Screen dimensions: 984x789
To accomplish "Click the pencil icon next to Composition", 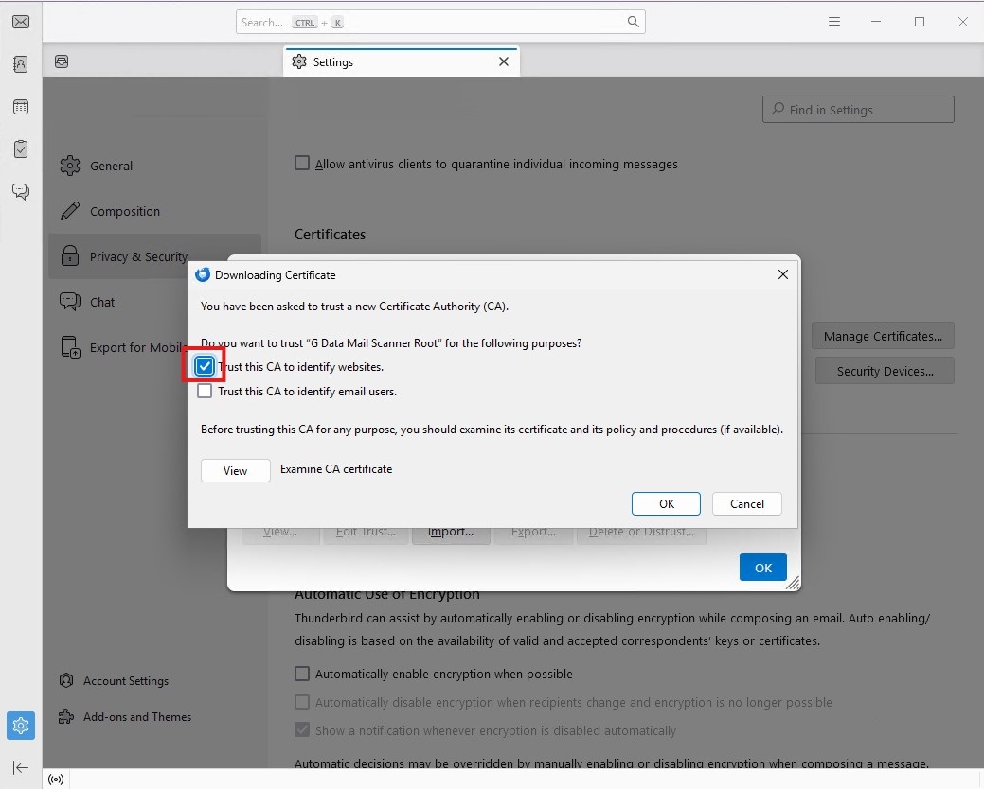I will click(70, 211).
